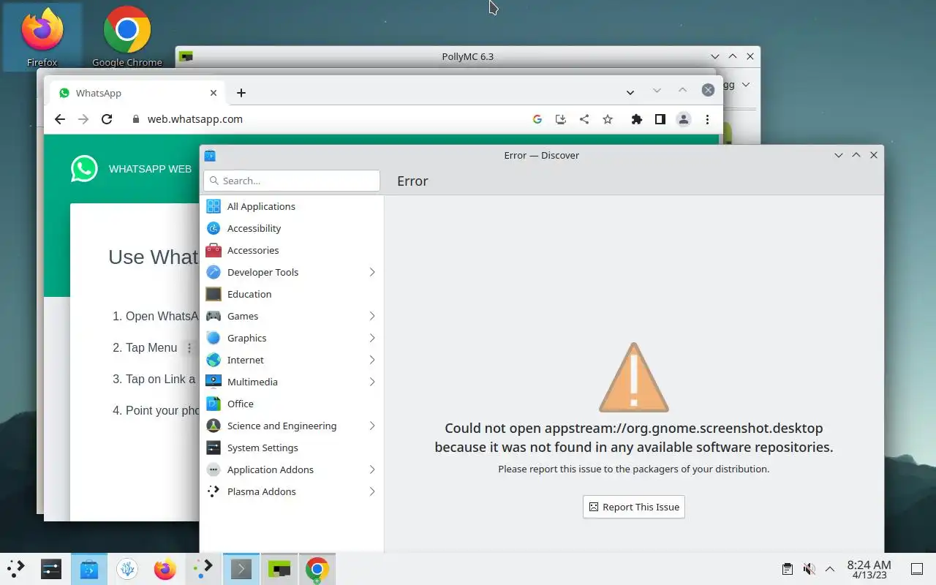Click Chrome's back arrow button

pyautogui.click(x=60, y=119)
